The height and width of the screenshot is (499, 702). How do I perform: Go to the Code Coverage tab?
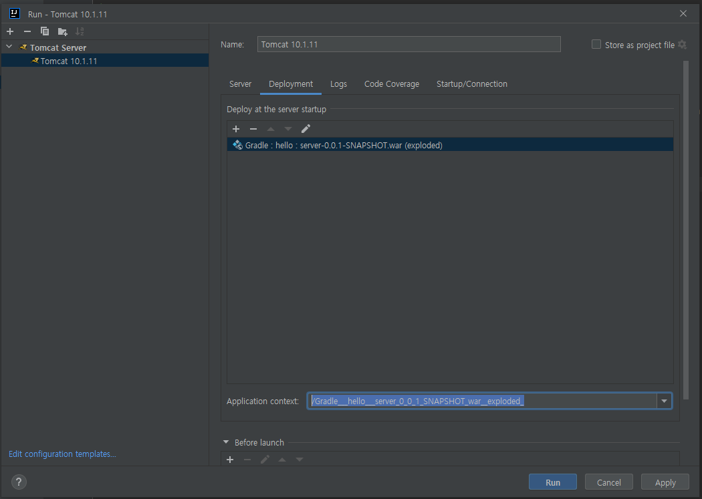tap(392, 84)
